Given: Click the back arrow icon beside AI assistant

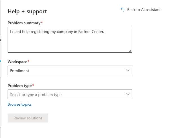Looking at the screenshot, I should [x=123, y=10].
